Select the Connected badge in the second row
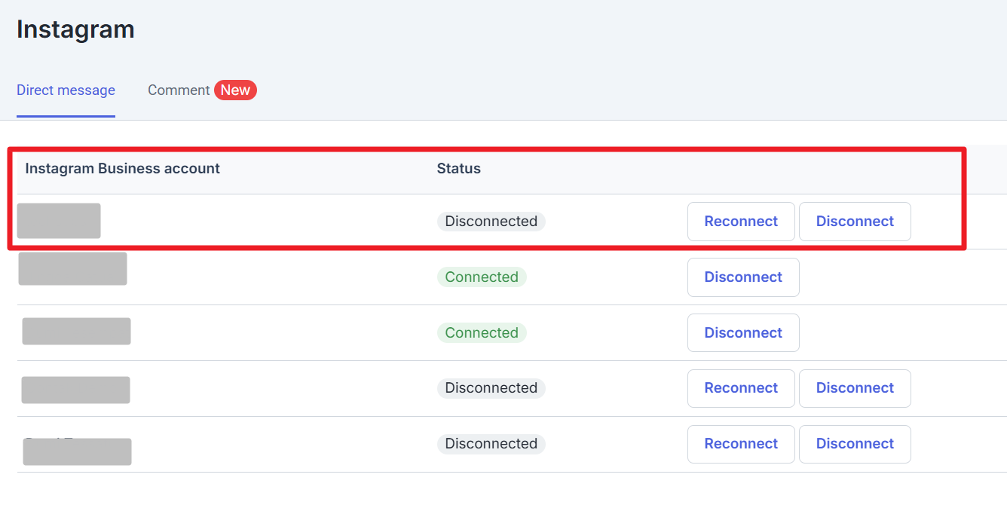1007x511 pixels. (x=482, y=277)
